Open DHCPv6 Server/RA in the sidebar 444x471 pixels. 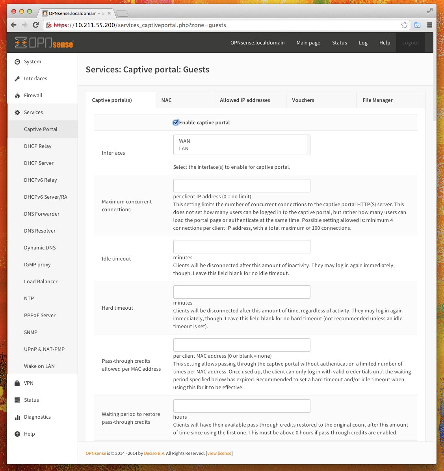(x=43, y=197)
